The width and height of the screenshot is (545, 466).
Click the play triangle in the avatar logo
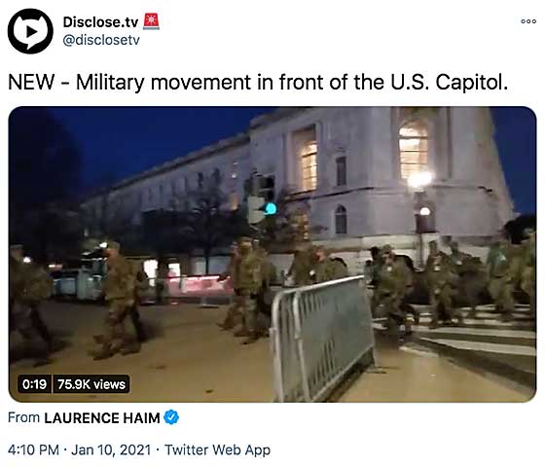31,32
